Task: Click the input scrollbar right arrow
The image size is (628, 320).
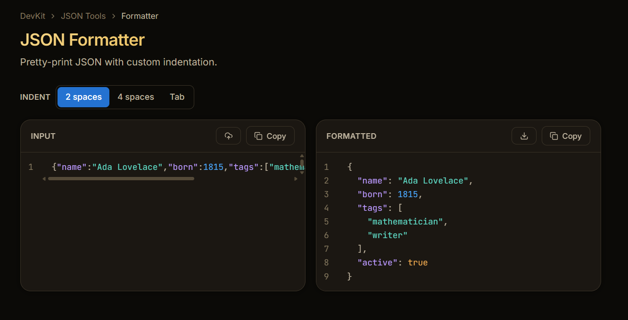Action: 296,179
